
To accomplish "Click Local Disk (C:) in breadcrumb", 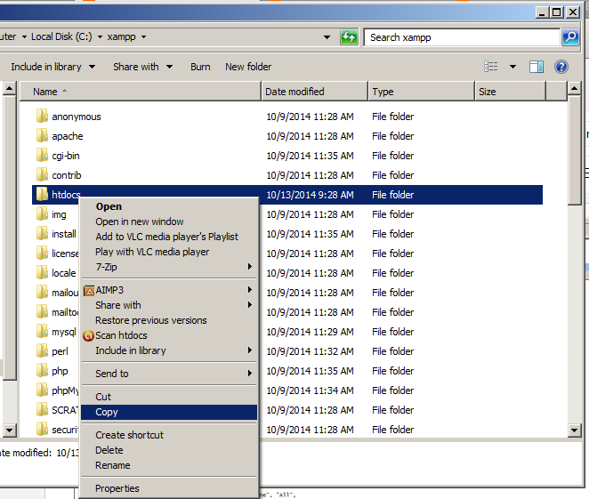I will click(x=61, y=36).
